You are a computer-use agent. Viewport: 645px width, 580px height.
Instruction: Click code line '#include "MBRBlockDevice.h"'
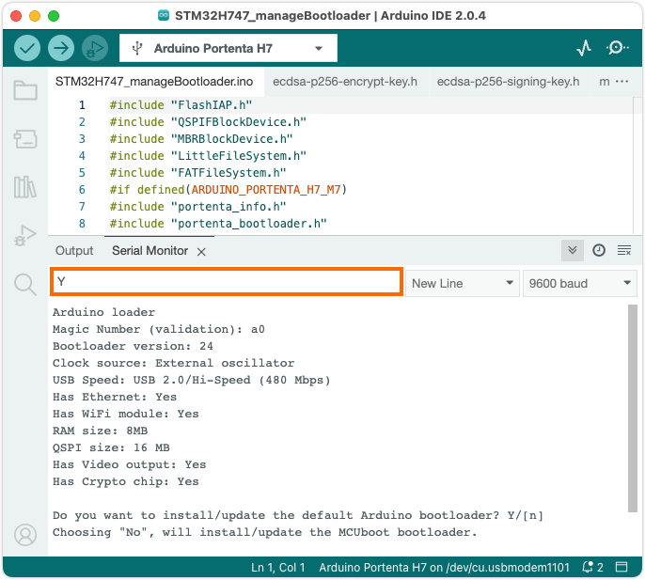[201, 139]
